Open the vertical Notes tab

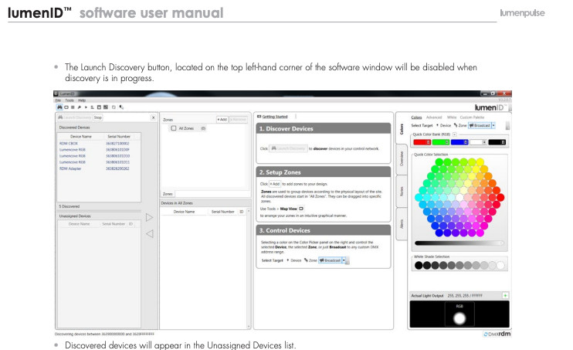[402, 192]
